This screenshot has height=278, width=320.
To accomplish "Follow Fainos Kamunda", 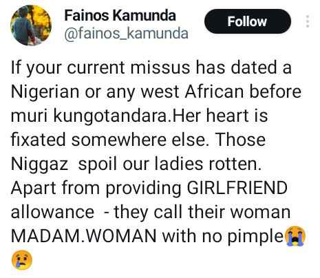I will [x=248, y=21].
